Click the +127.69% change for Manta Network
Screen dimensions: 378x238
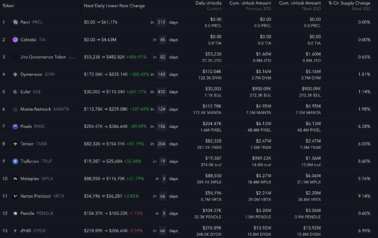click(x=139, y=109)
